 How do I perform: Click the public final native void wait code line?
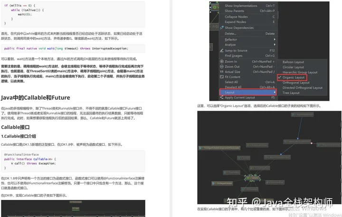pos(66,48)
